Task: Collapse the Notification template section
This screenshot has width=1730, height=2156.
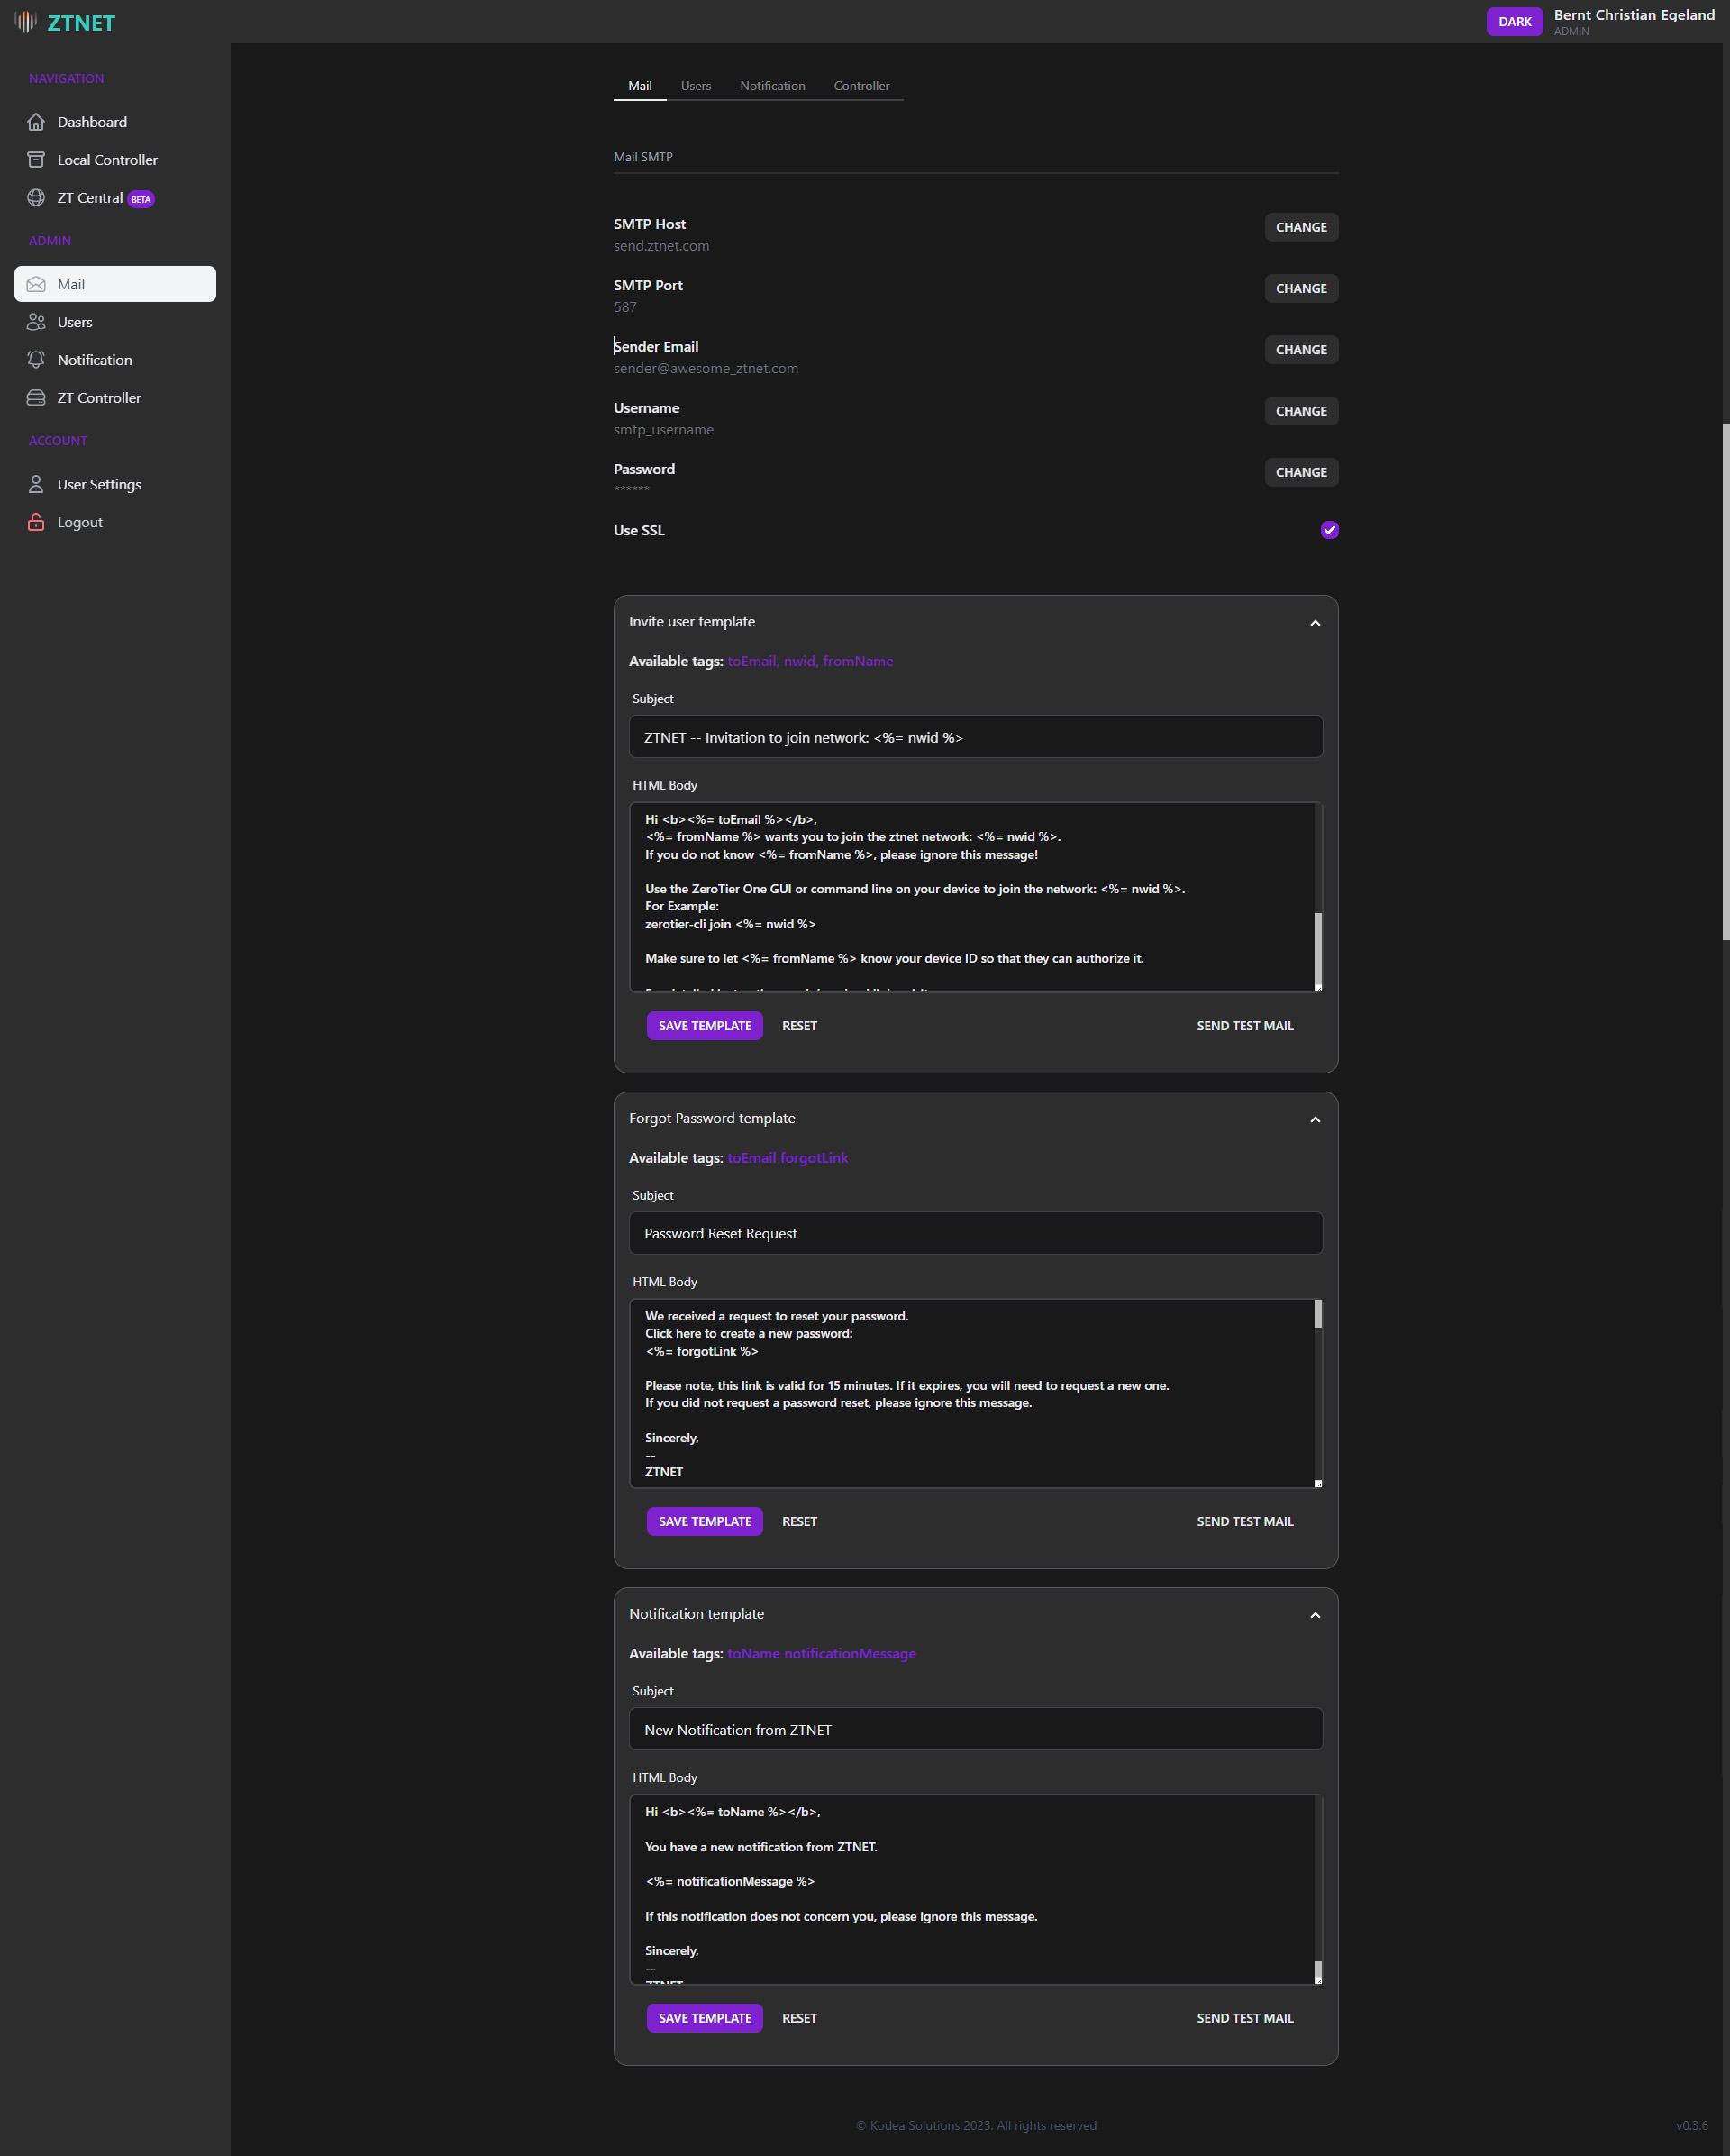Action: [1316, 1614]
